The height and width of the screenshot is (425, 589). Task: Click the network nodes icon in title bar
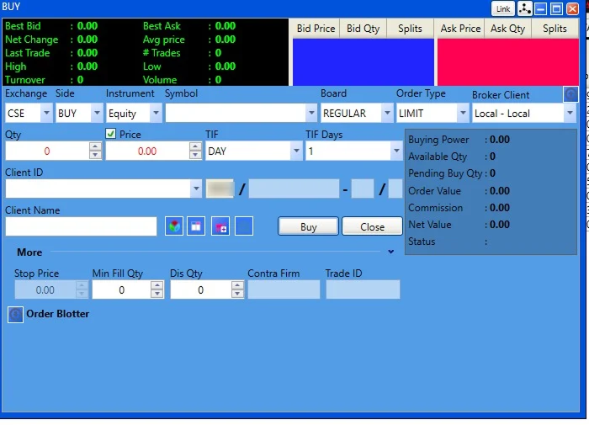(524, 8)
